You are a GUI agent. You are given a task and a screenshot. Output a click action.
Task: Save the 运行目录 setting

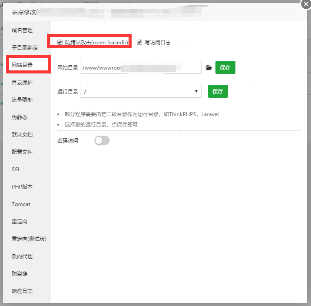pos(218,92)
